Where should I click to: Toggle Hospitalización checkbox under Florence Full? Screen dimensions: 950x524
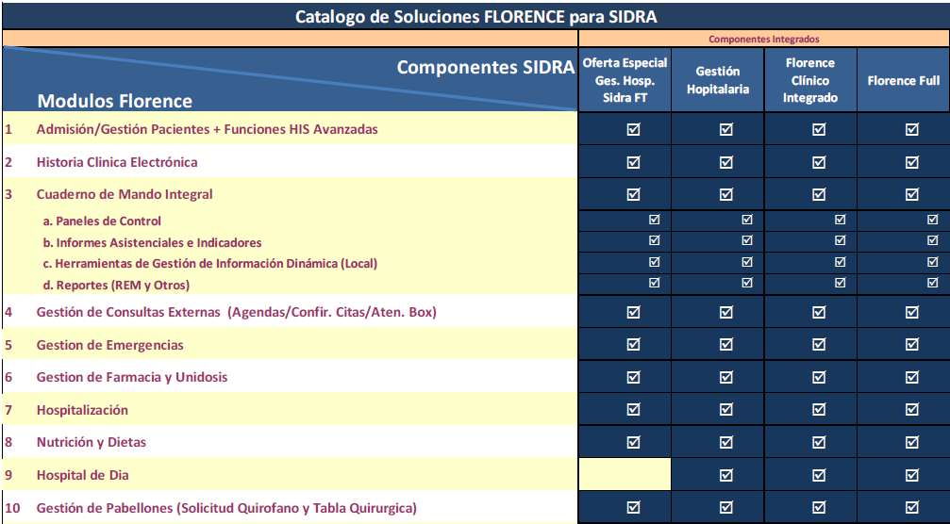pos(911,410)
